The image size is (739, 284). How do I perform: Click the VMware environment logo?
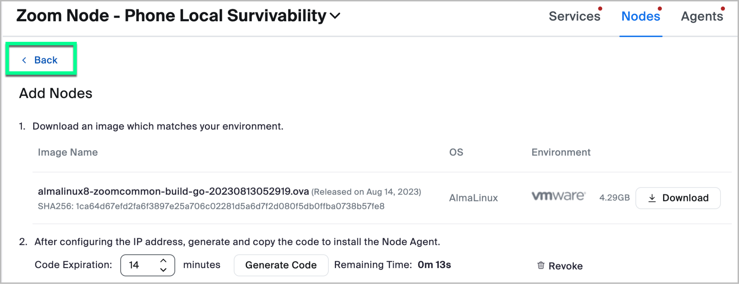(558, 196)
